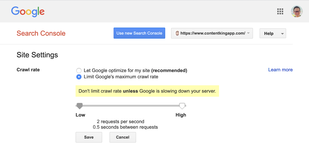
Task: Open the site property dropdown
Action: (x=212, y=33)
